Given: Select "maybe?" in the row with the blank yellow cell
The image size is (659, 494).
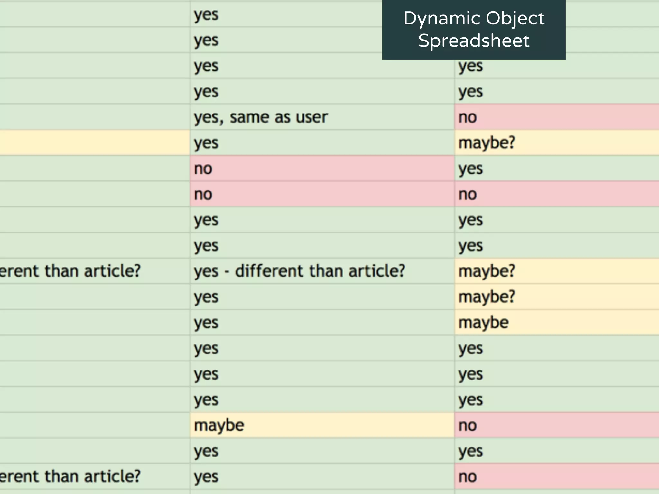Looking at the screenshot, I should pos(557,142).
